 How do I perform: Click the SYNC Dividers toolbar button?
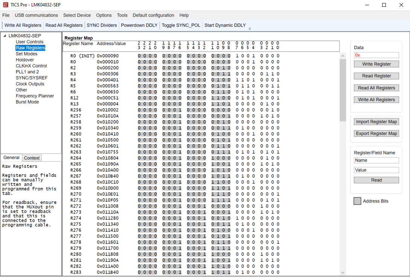point(101,25)
